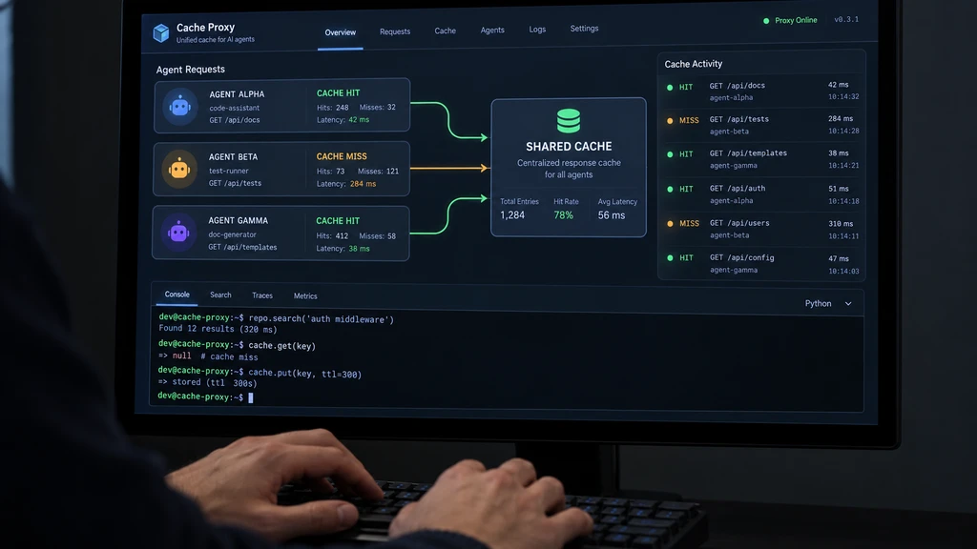Click the orange MISS dot for /api/users
The width and height of the screenshot is (977, 549).
(x=670, y=223)
